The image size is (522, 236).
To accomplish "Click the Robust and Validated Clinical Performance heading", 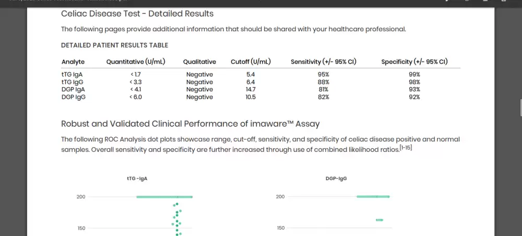I will click(x=190, y=124).
